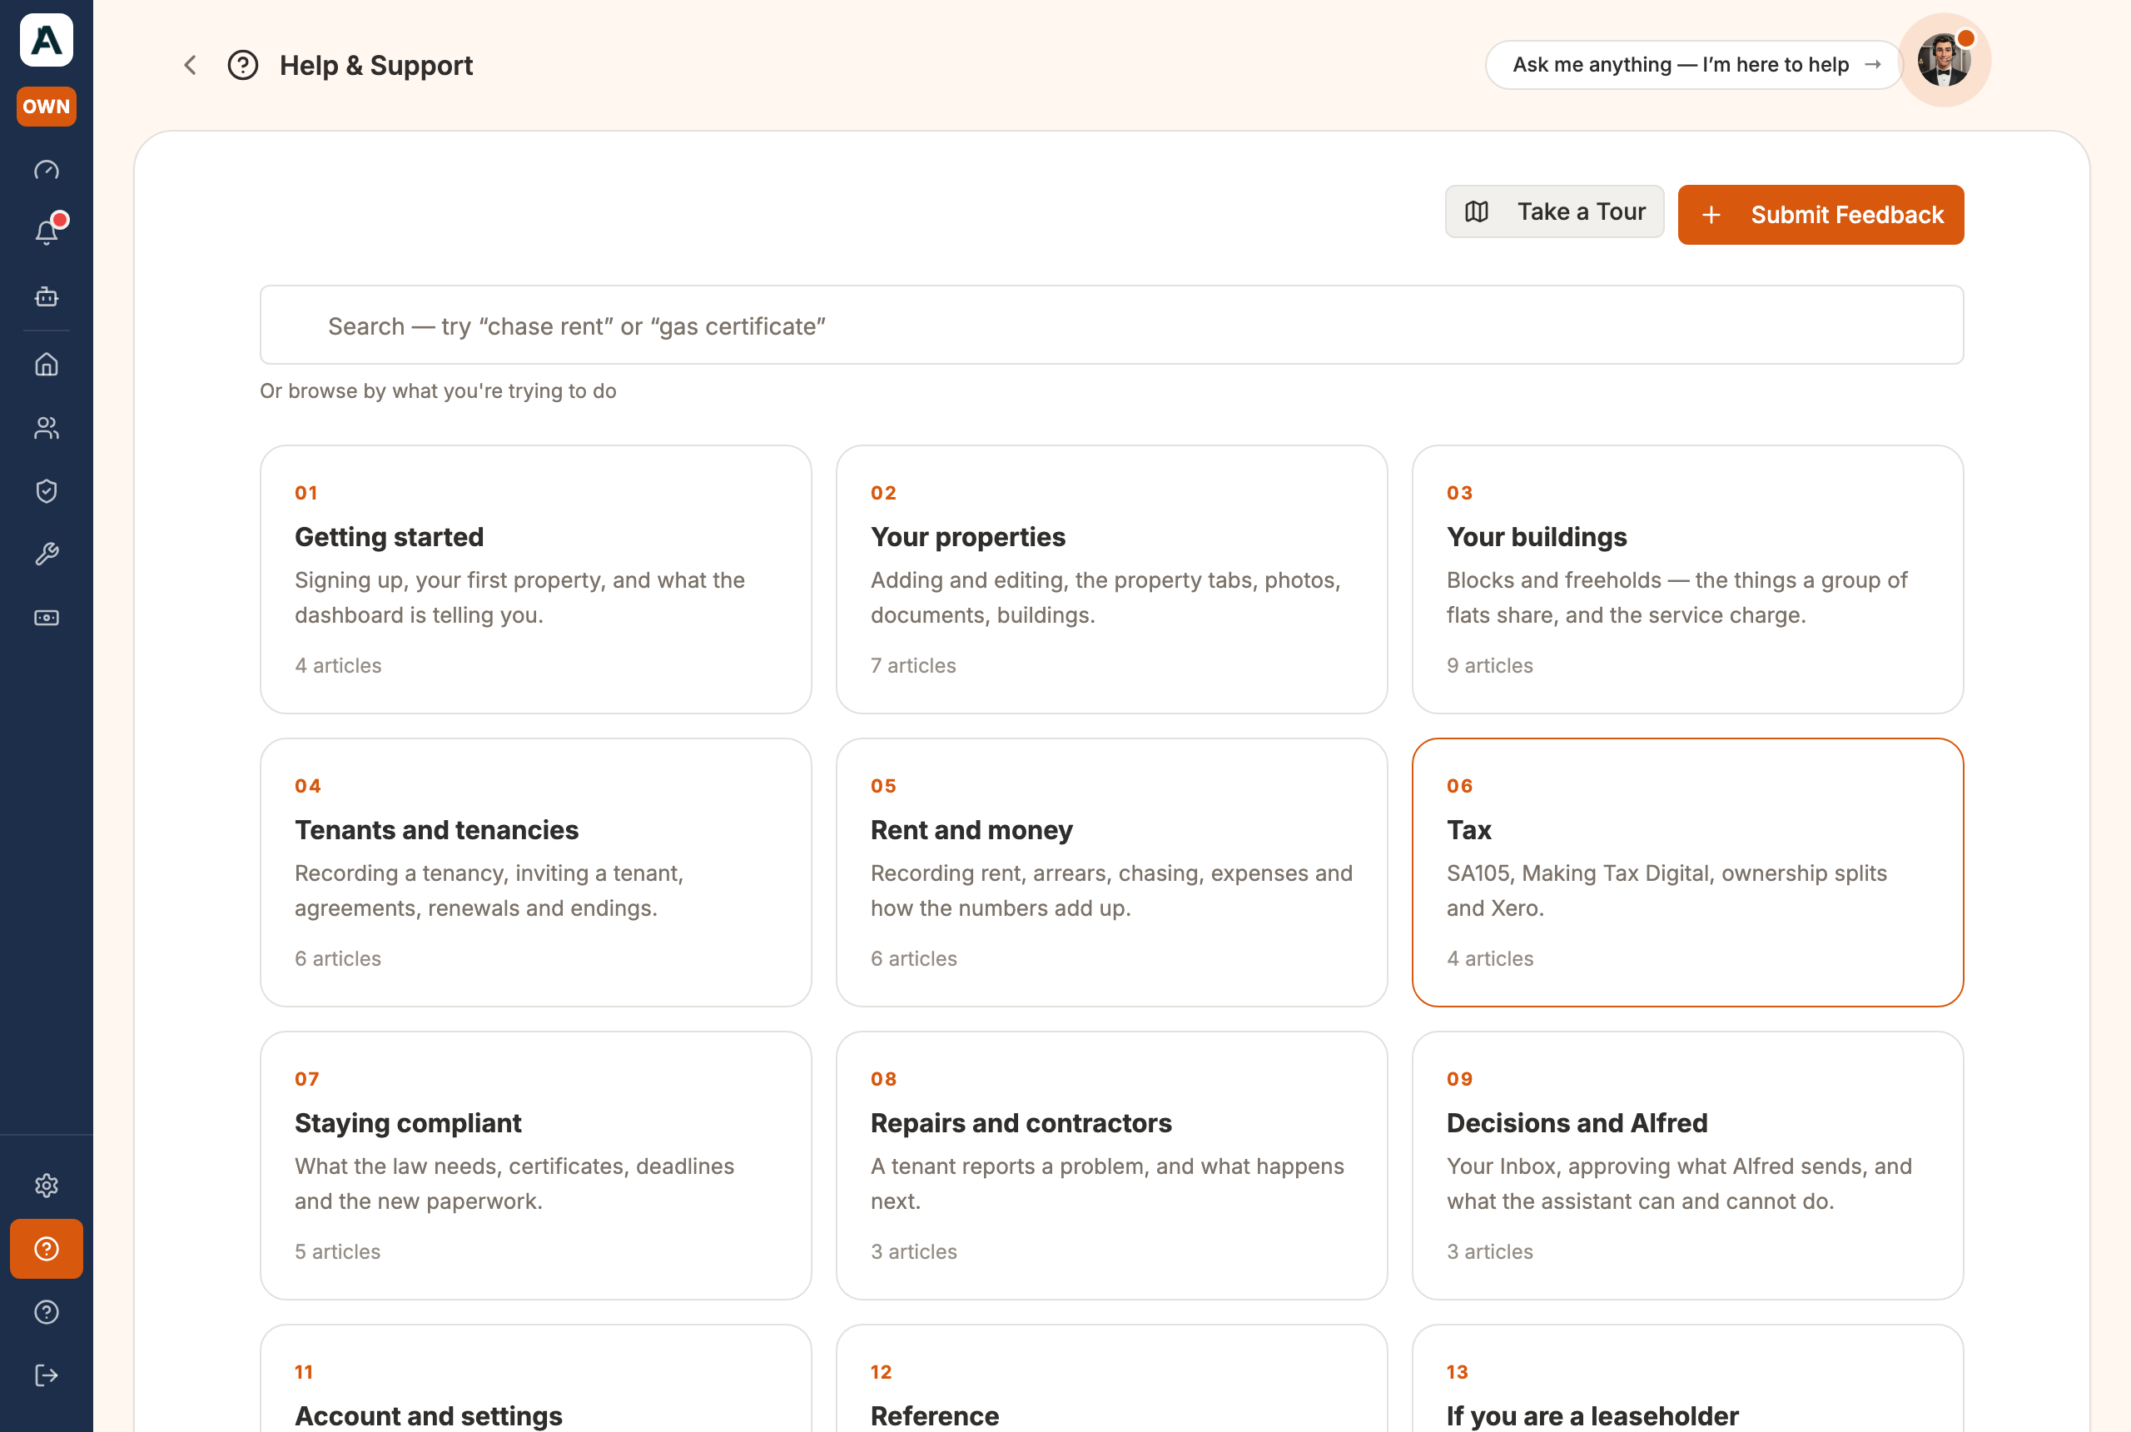Open 'If you are a leaseholder' card
Image resolution: width=2131 pixels, height=1432 pixels.
coord(1687,1378)
